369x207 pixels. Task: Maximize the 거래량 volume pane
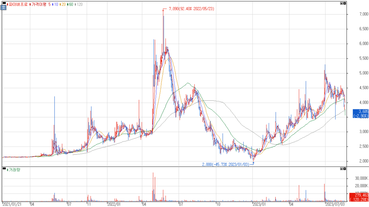(341, 169)
